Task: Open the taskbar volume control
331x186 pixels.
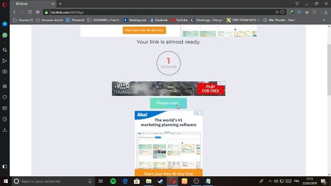Action: (276, 181)
